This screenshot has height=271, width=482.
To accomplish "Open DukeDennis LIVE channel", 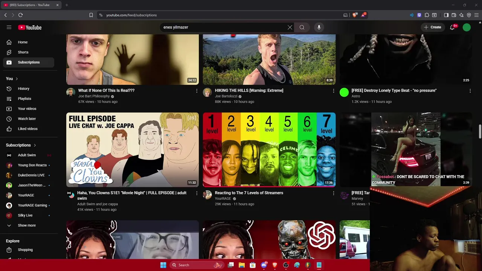I will [x=29, y=175].
